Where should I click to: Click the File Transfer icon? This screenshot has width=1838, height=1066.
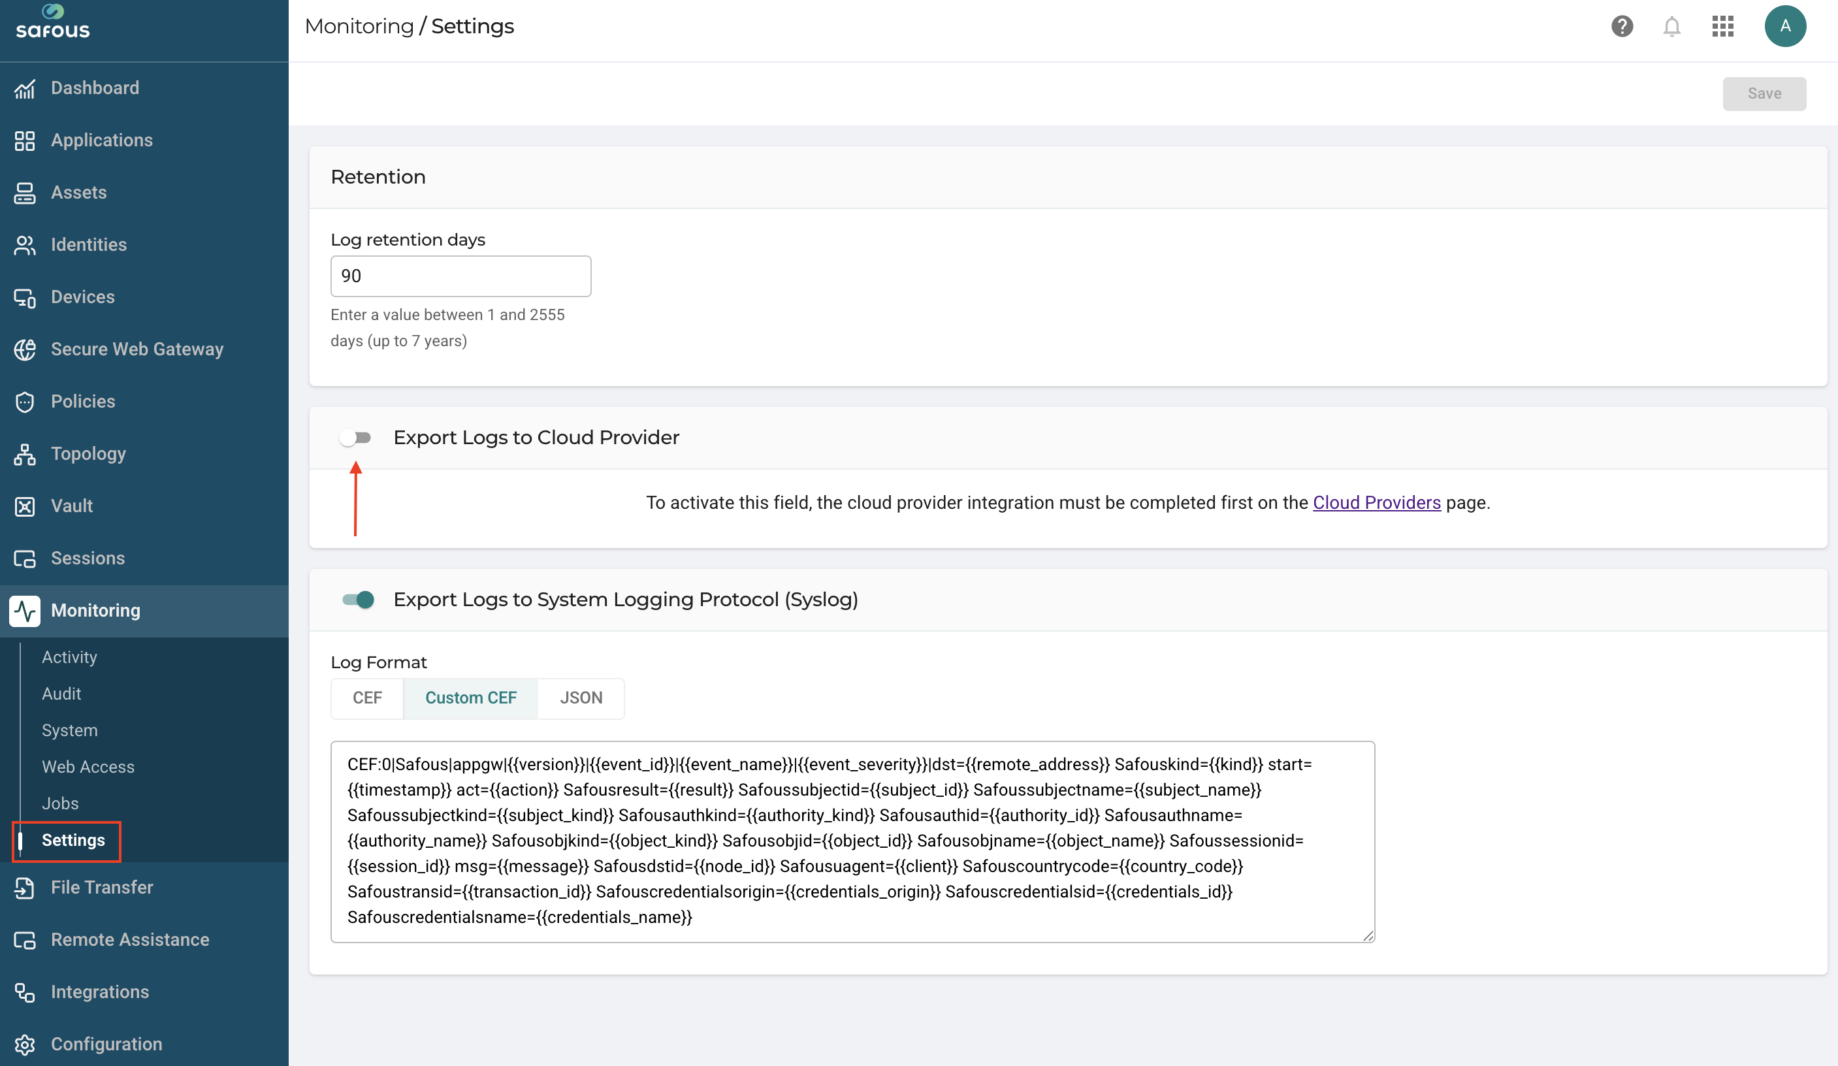(25, 888)
